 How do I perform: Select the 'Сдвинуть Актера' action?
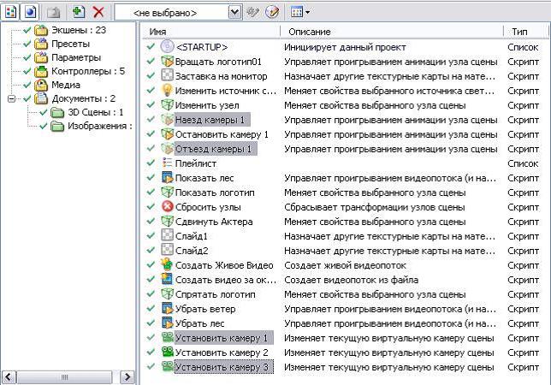[x=214, y=222]
